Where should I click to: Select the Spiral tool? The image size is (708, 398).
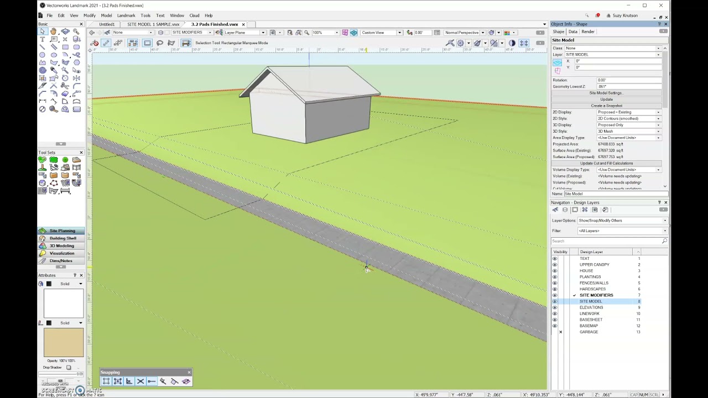[42, 70]
